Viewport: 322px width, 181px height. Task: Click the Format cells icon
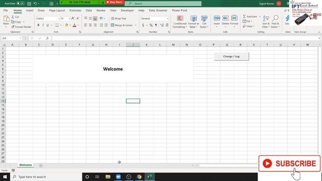tap(234, 18)
